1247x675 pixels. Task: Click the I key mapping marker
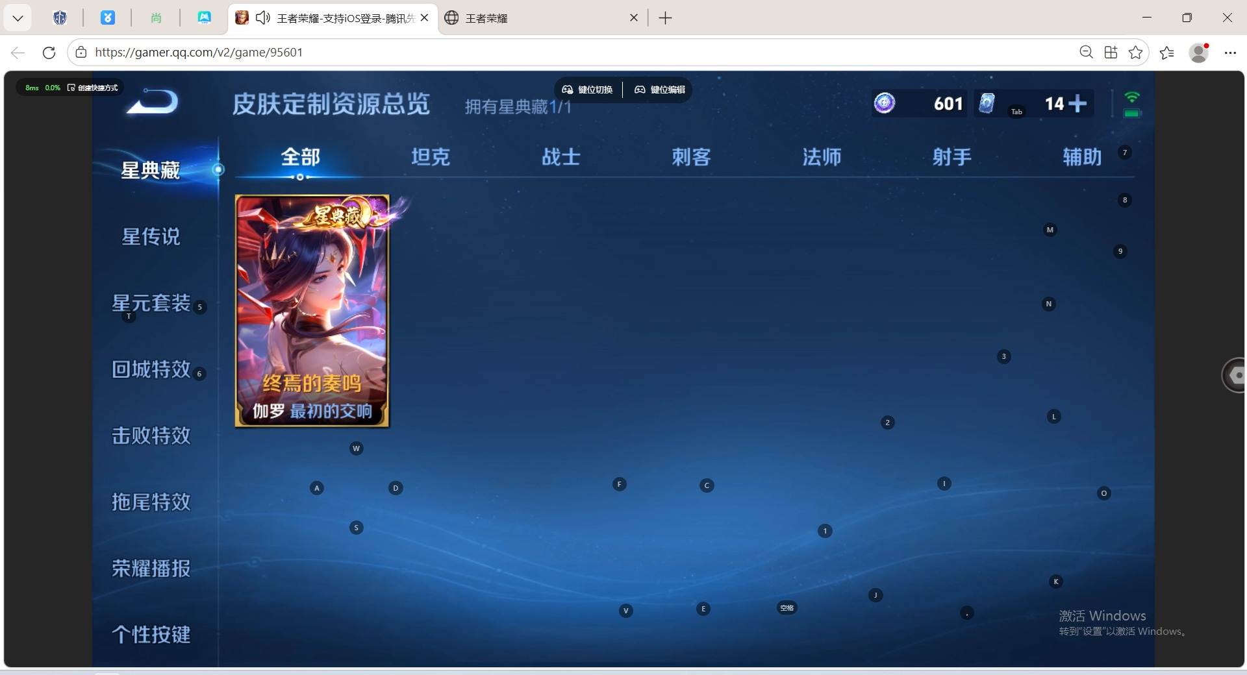point(944,484)
